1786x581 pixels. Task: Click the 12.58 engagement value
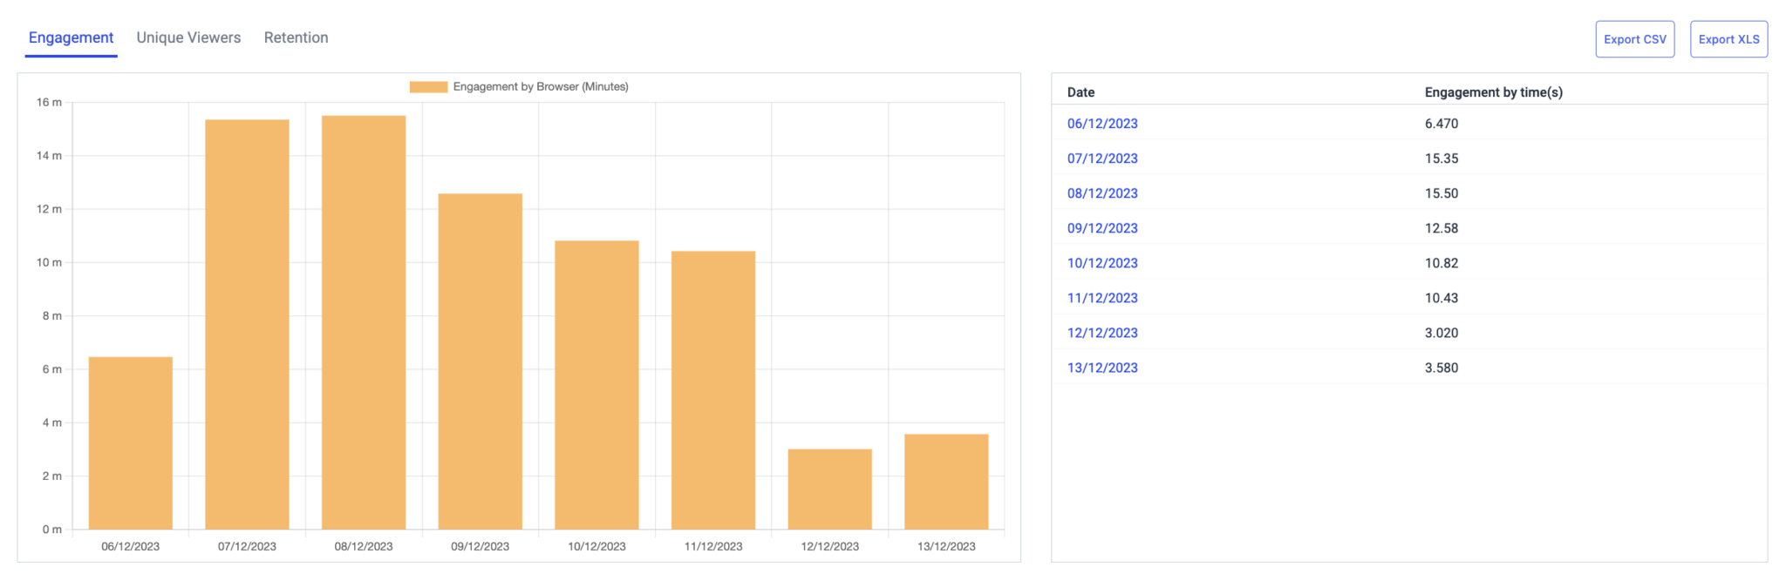tap(1442, 228)
